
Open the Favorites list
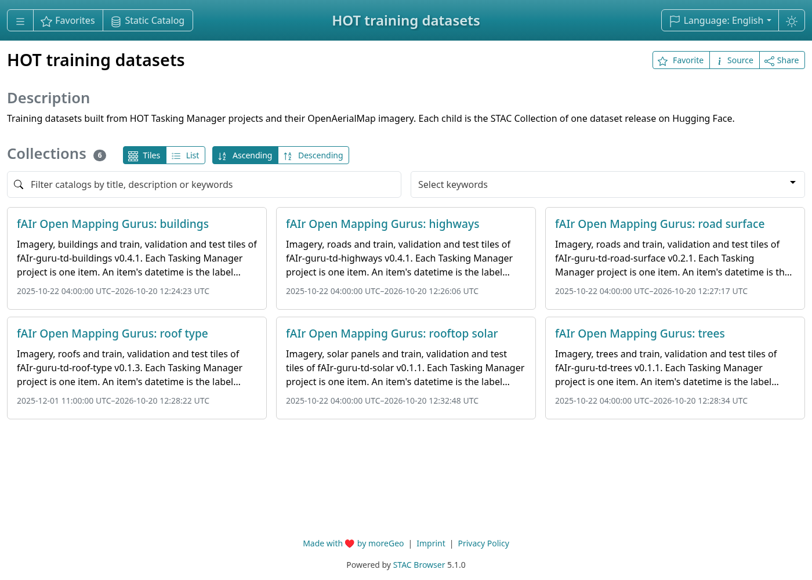(x=68, y=21)
